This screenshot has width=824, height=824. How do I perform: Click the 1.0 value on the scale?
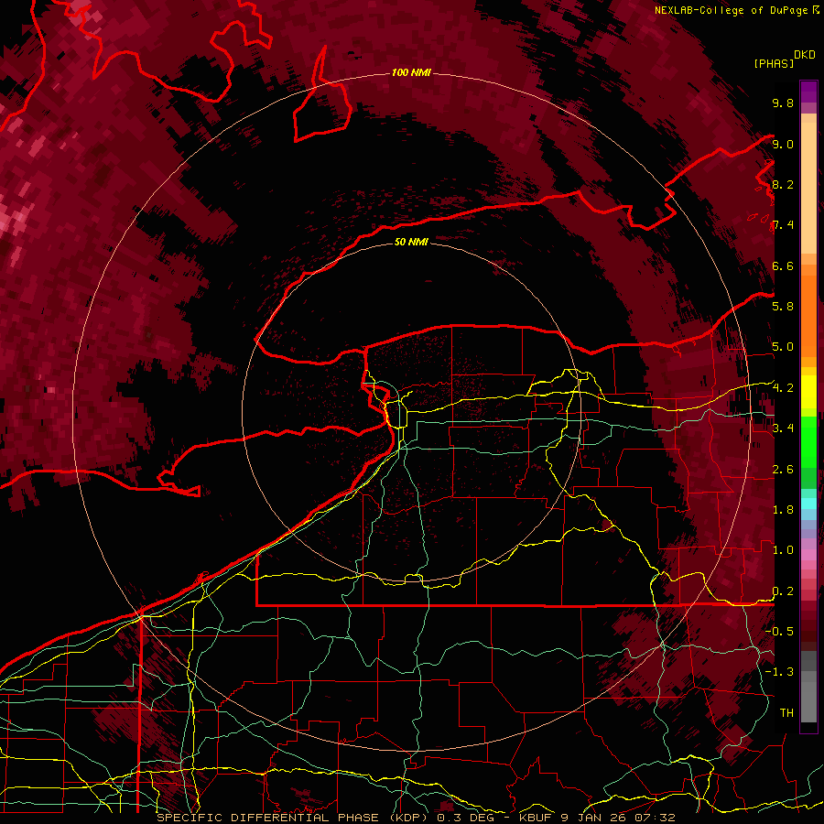(783, 550)
